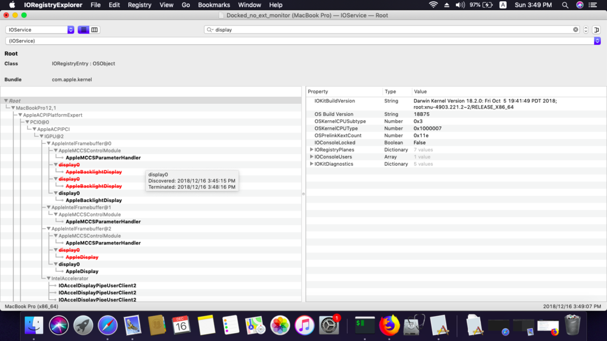This screenshot has height=341, width=607.
Task: Switch to list outline view button
Action: (83, 30)
